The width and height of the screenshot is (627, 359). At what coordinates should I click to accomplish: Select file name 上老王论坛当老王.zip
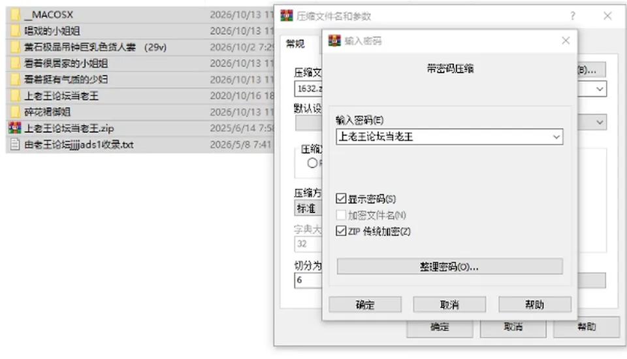(69, 128)
